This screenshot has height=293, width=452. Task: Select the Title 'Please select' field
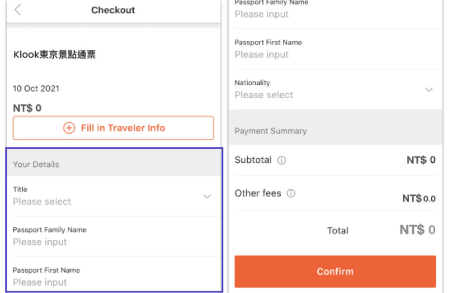click(x=42, y=201)
